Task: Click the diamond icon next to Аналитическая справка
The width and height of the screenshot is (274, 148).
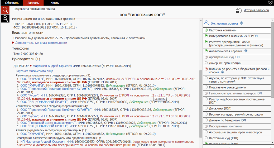Action: coord(246,51)
